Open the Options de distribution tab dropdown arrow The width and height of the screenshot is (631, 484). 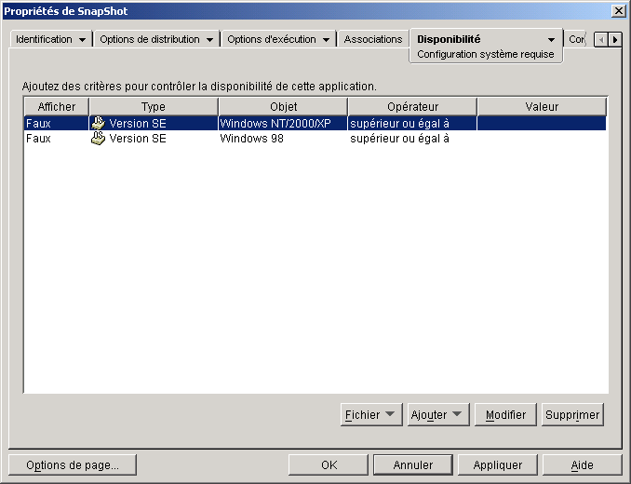point(209,40)
